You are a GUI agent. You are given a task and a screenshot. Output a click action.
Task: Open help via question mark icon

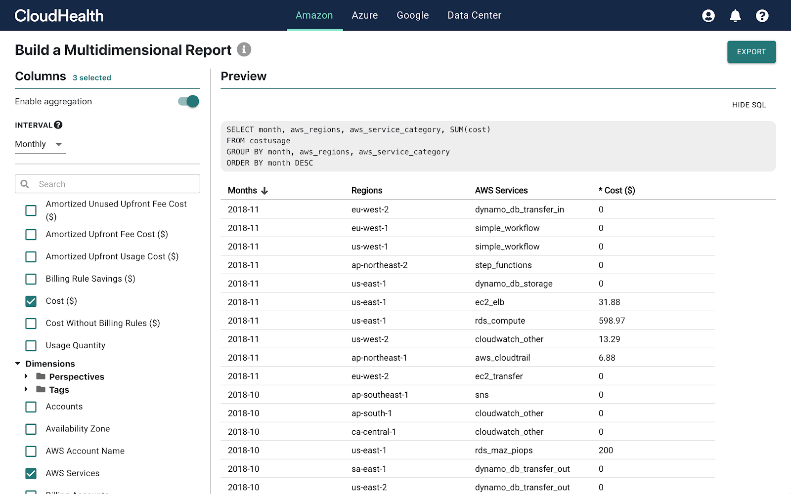tap(762, 15)
